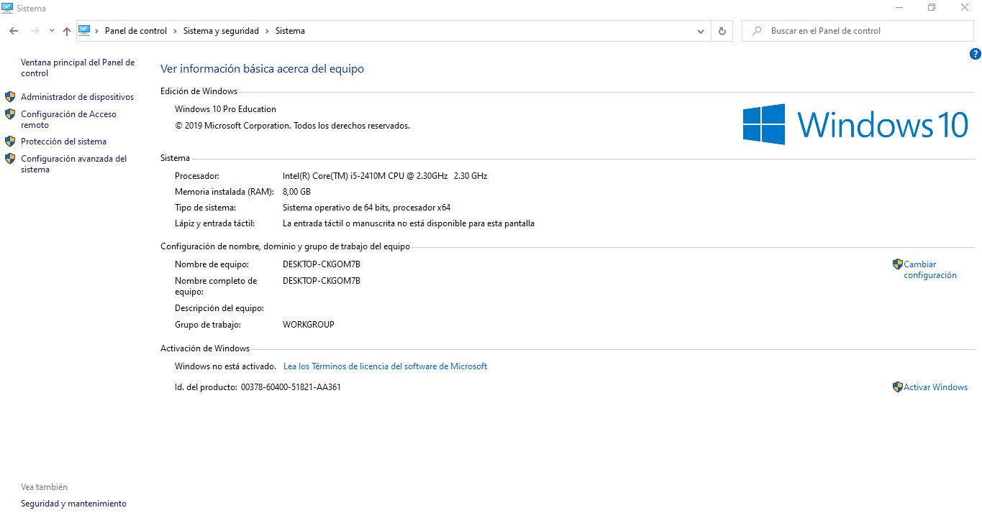Click the shield icon next to Activar Windows
This screenshot has width=982, height=523.
pos(897,387)
